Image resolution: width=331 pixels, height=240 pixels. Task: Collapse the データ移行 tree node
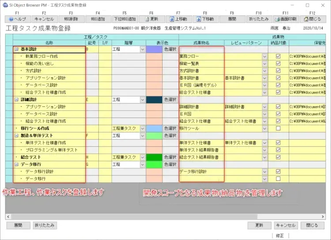click(16, 164)
